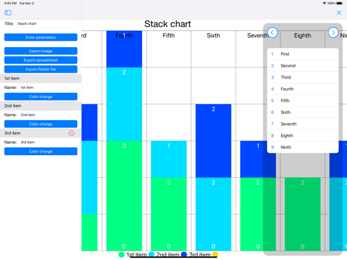Remove the 3rd item with minus icon

(x=71, y=133)
